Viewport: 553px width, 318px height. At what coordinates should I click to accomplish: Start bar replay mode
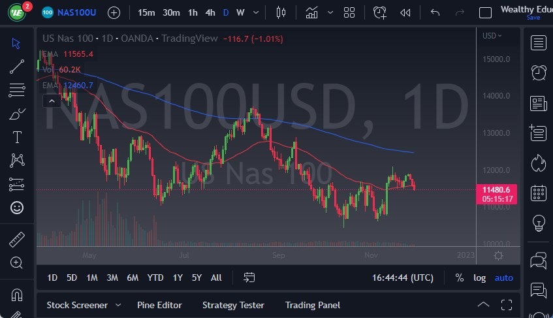[x=405, y=13]
